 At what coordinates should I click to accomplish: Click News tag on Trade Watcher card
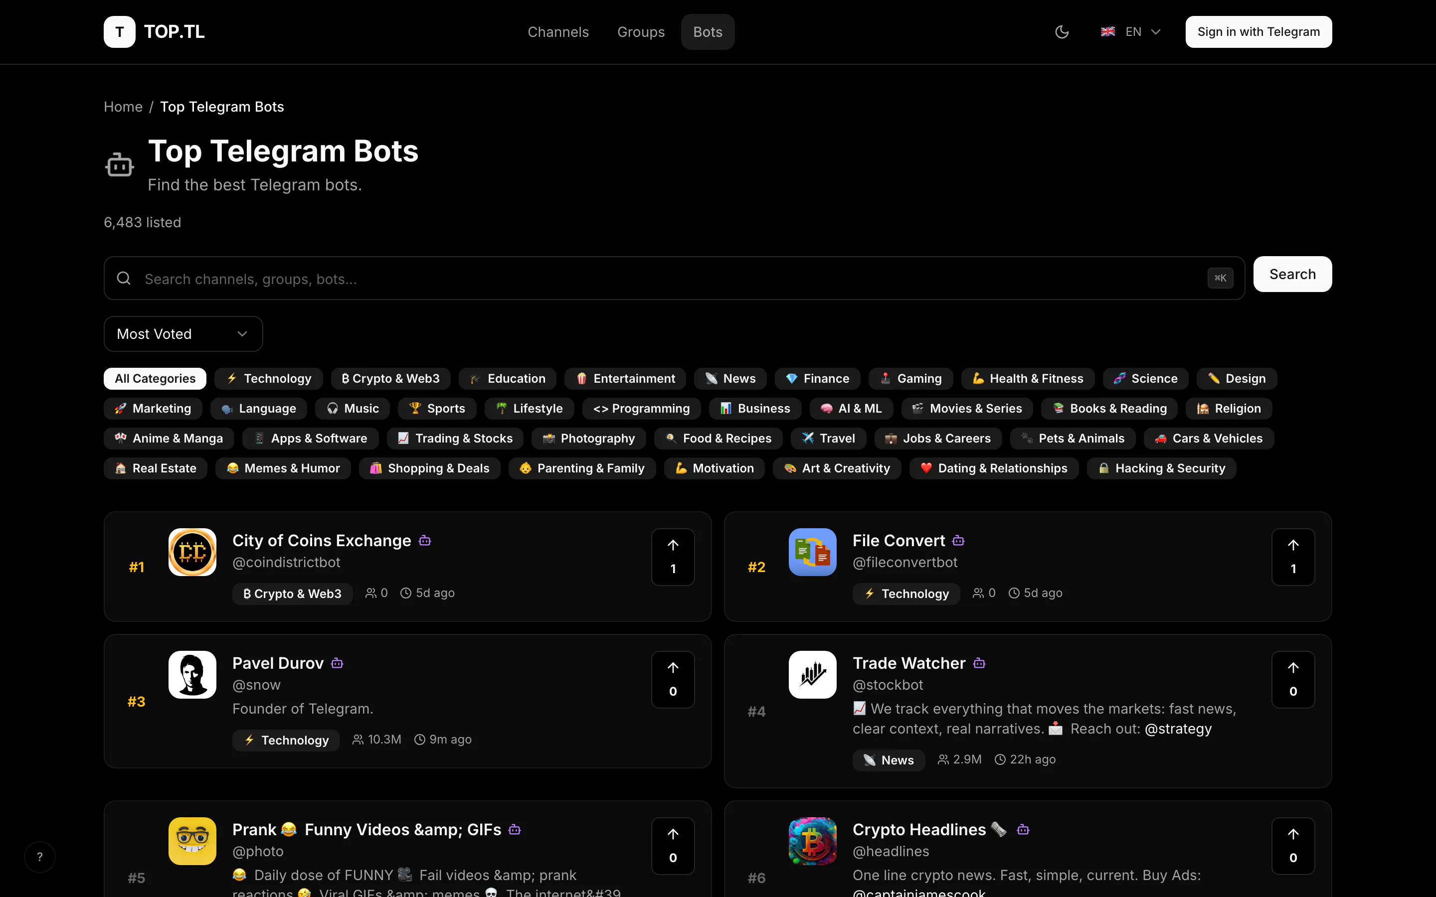[889, 760]
